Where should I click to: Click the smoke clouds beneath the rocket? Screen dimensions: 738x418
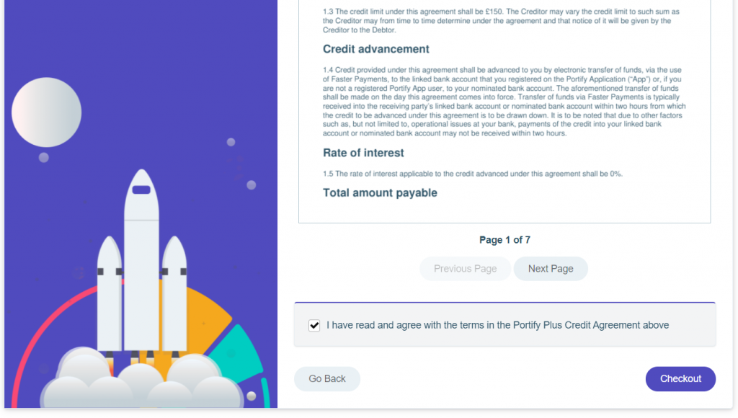[x=141, y=379]
